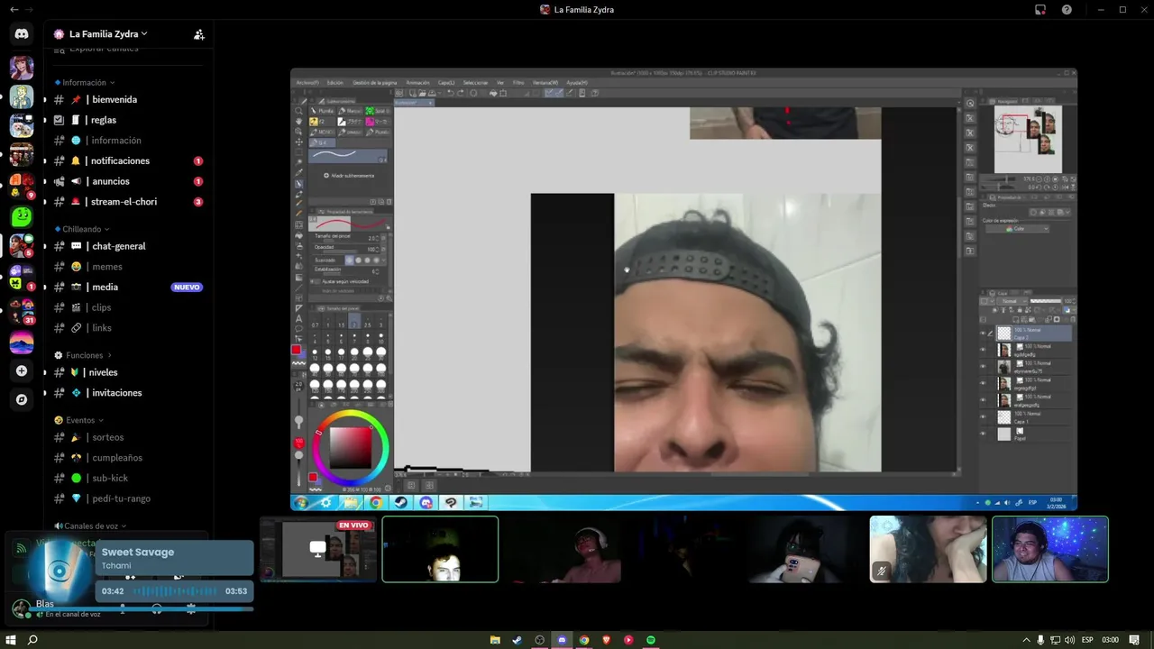Toggle visibility eye of Papel layer
1154x649 pixels.
click(983, 434)
